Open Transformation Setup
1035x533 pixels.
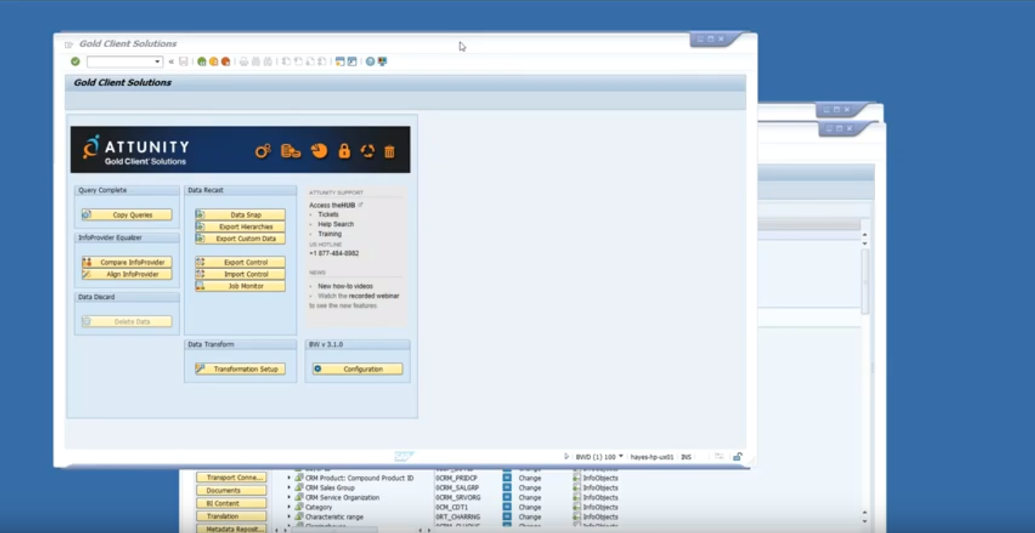tap(240, 369)
